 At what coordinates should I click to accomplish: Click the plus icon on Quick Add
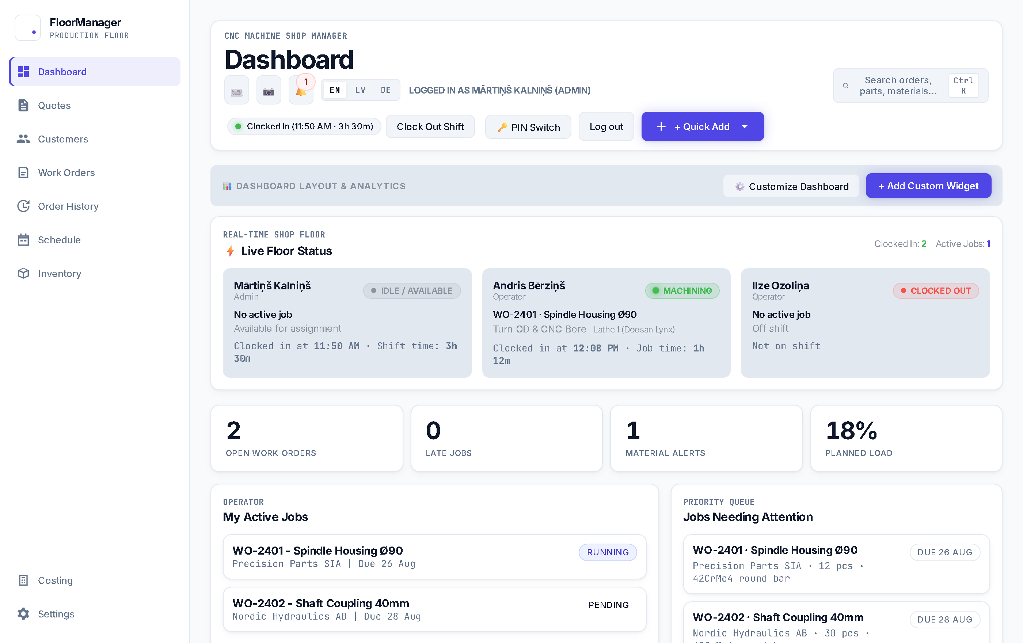(x=661, y=126)
